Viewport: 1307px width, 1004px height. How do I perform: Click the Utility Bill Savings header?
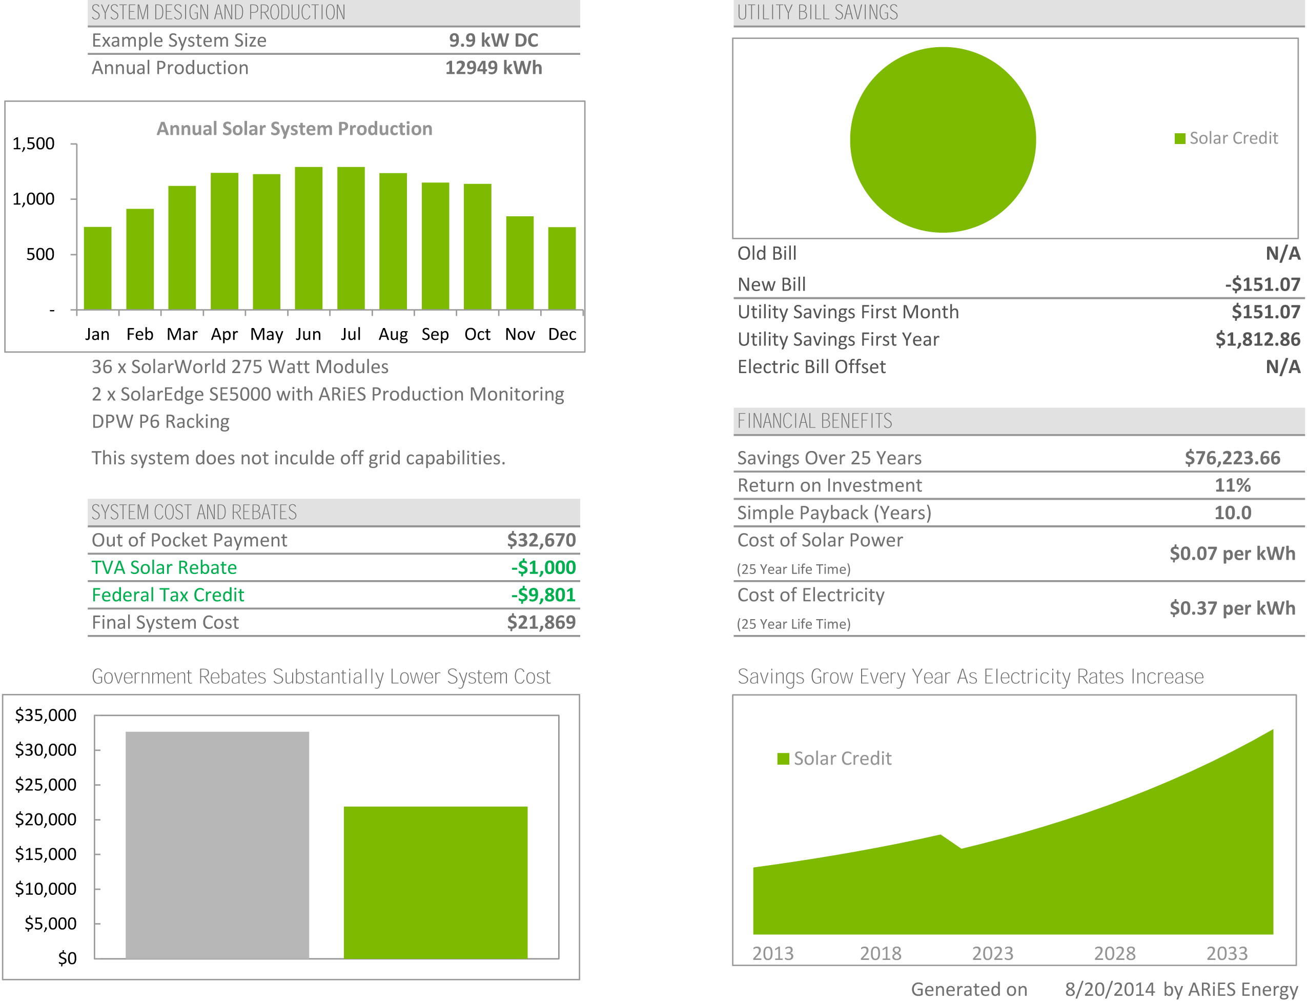[817, 12]
